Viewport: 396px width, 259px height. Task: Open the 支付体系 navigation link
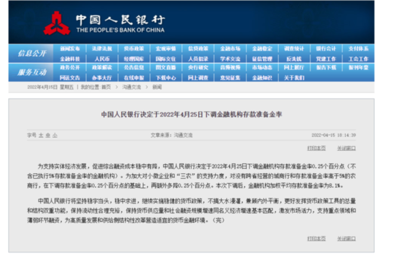point(358,48)
